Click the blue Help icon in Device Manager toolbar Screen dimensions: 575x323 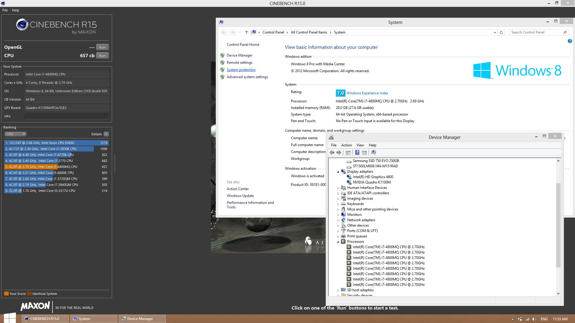coord(357,153)
